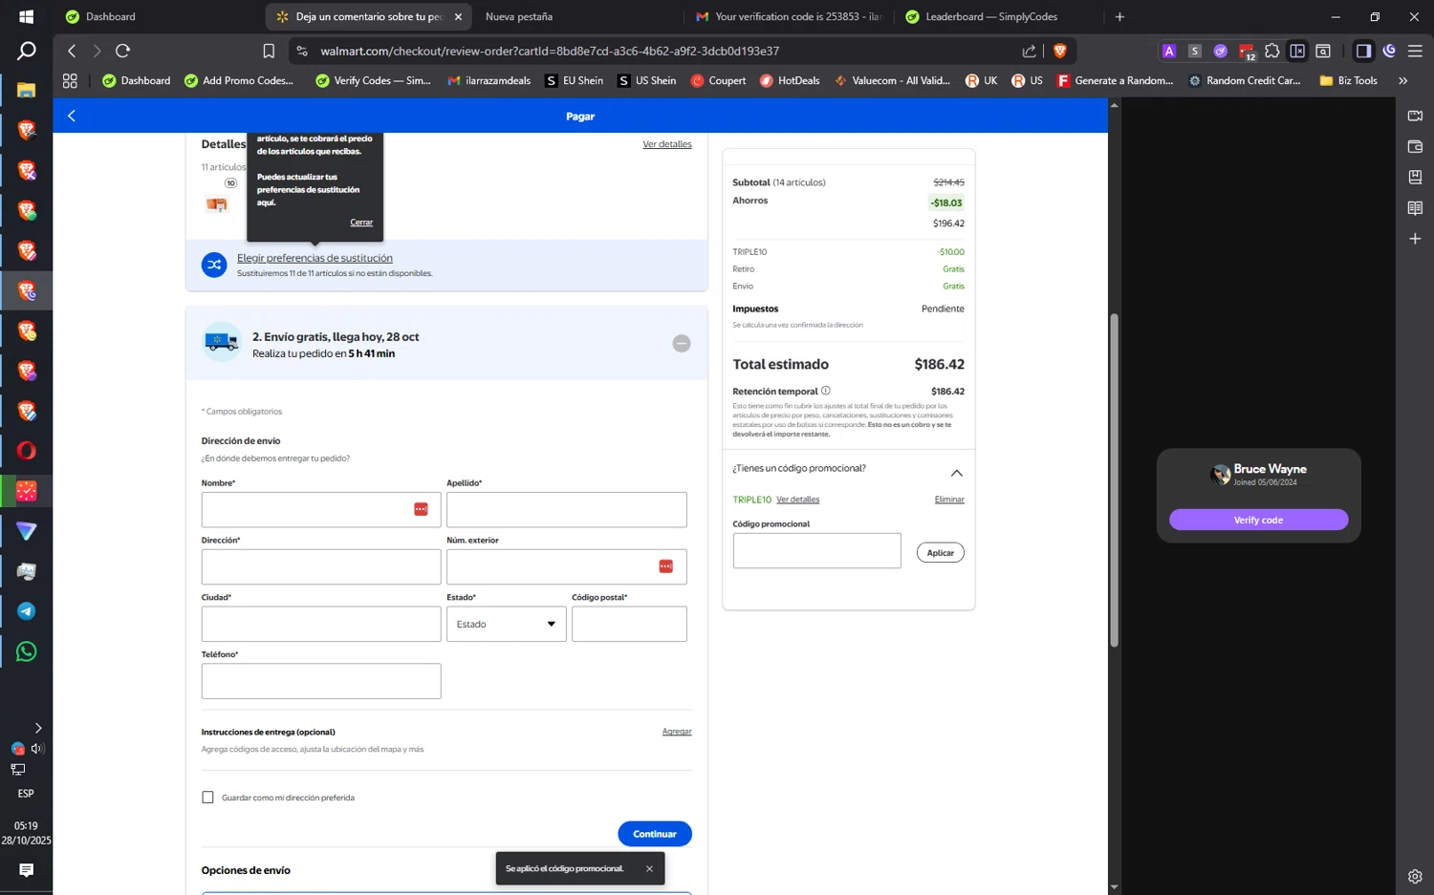
Task: Switch to the Nueva pestaña tab
Action: pos(519,16)
